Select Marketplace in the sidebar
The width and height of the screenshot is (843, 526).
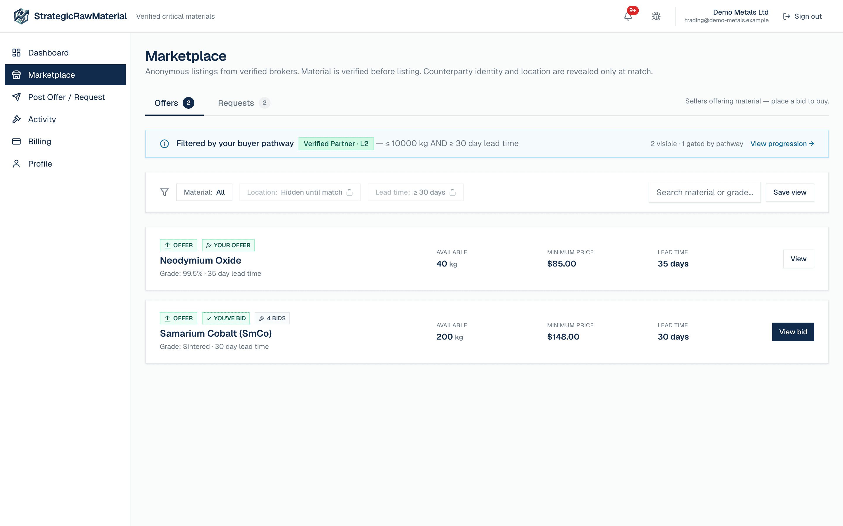(65, 75)
